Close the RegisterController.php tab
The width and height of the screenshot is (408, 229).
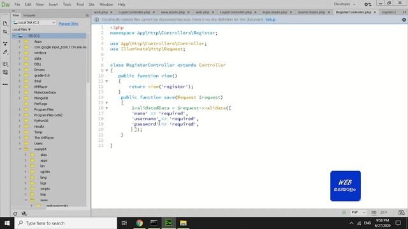tap(375, 12)
